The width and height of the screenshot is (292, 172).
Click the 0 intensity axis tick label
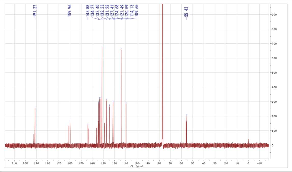273,145
